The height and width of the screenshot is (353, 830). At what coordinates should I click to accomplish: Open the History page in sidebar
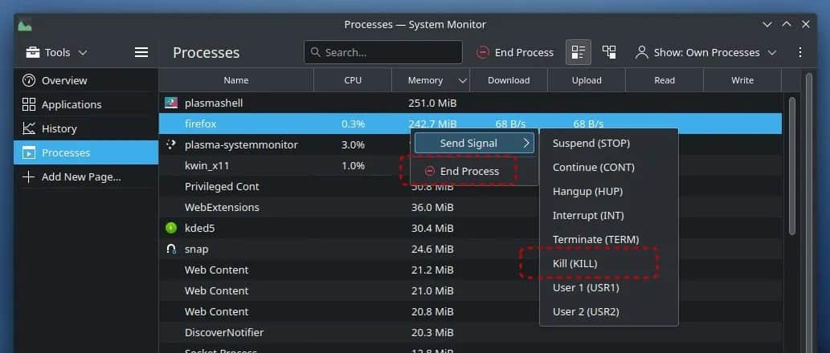pyautogui.click(x=59, y=128)
